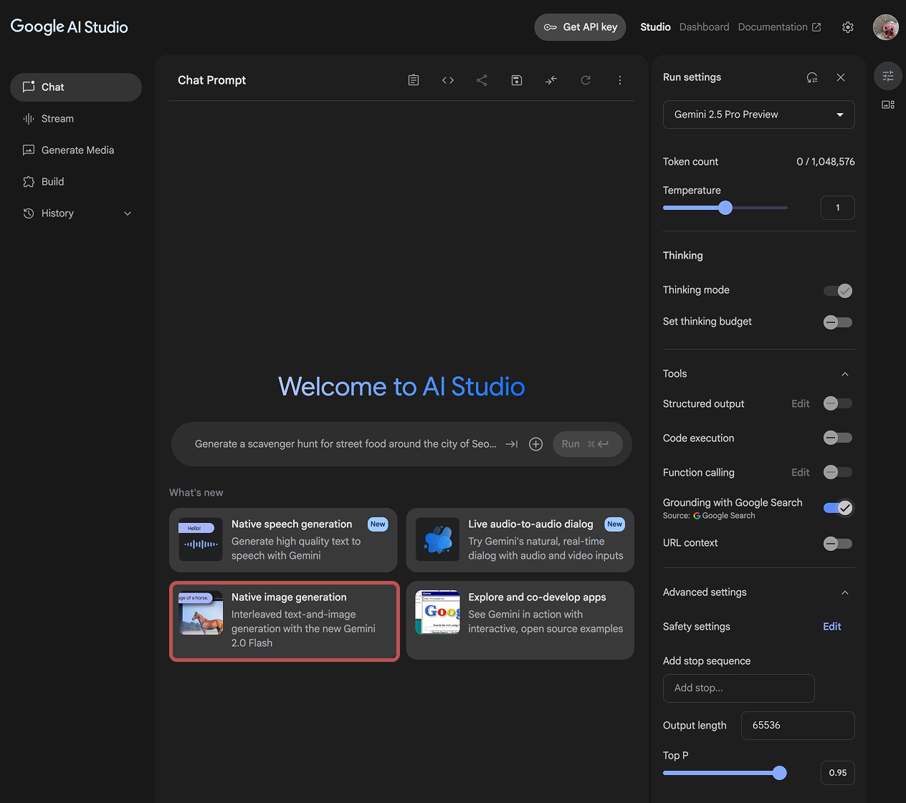The width and height of the screenshot is (906, 803).
Task: Click the Google search thumbnail on Explore apps
Action: pyautogui.click(x=438, y=613)
